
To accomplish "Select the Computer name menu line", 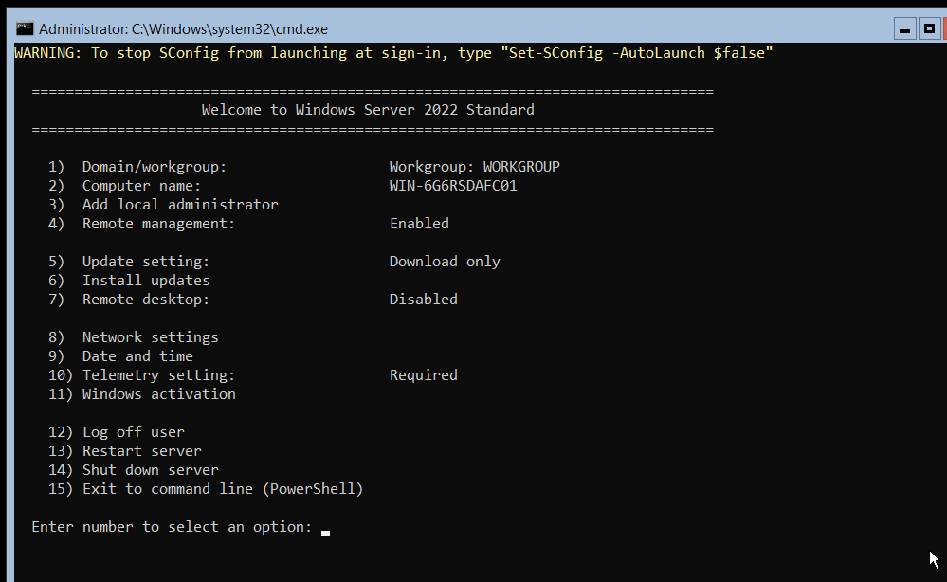I will pyautogui.click(x=141, y=186).
